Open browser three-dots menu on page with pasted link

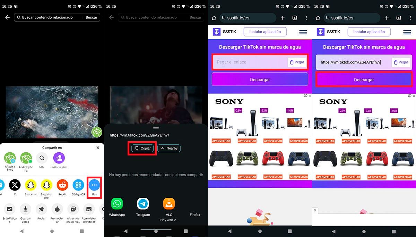pos(410,18)
